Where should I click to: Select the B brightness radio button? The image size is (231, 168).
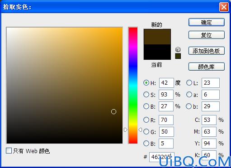pyautogui.click(x=146, y=106)
